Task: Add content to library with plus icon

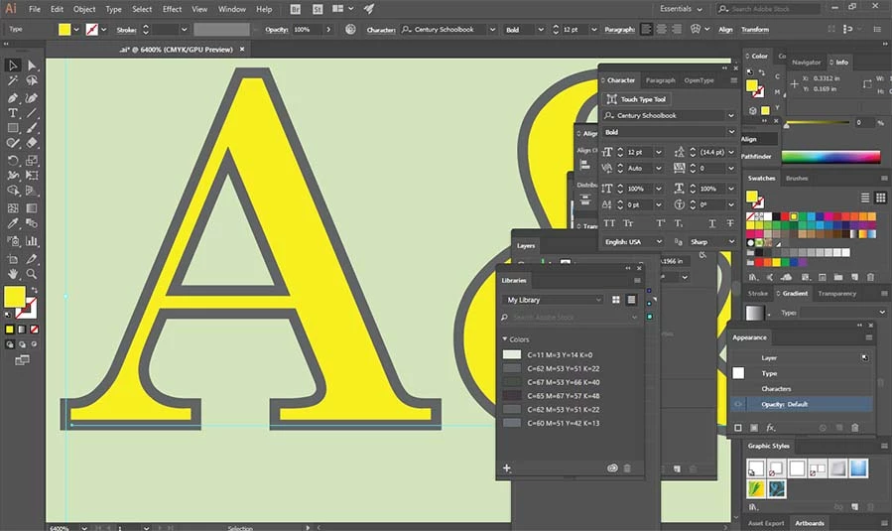Action: [507, 467]
